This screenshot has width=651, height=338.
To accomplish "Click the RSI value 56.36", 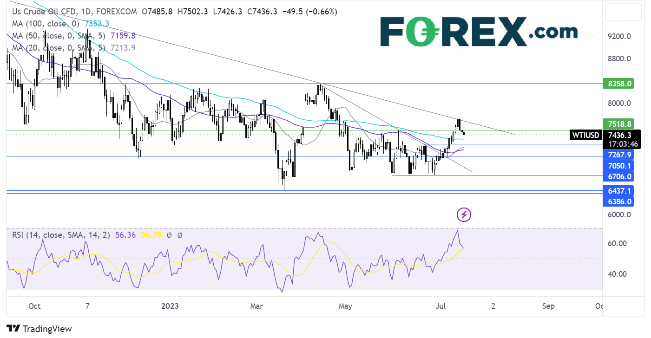I will click(x=125, y=235).
